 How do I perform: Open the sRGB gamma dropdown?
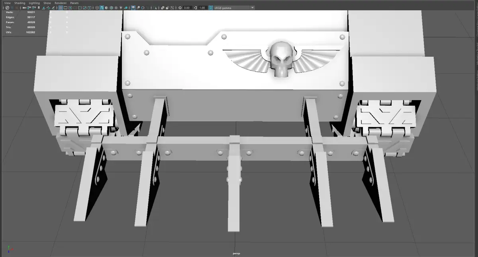[x=234, y=8]
